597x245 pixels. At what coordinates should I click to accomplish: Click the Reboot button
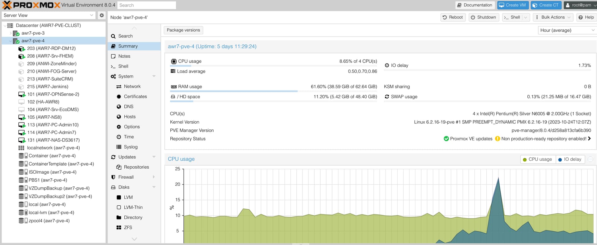point(453,17)
